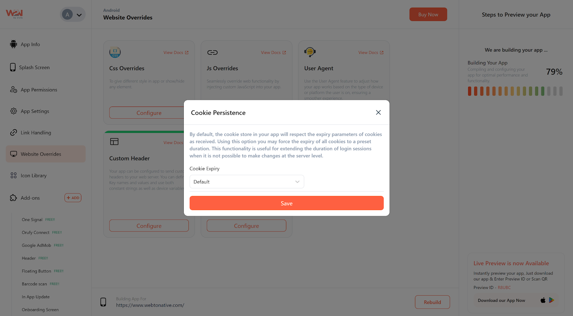
Task: Open the Cookie Expiry dropdown
Action: point(247,182)
